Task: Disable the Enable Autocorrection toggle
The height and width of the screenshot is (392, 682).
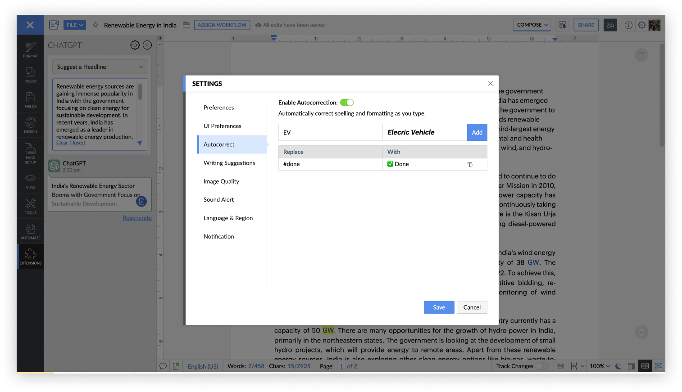Action: 347,102
